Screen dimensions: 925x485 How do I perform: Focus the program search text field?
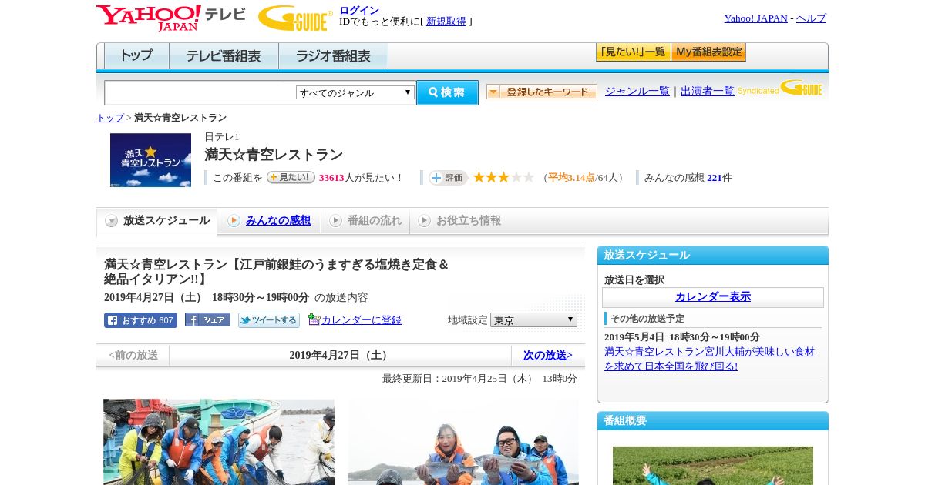click(x=200, y=92)
